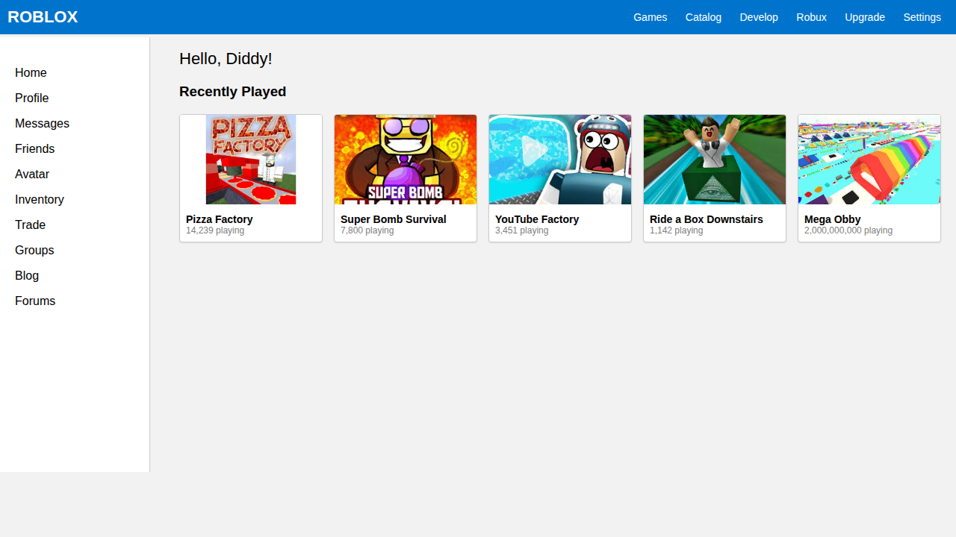Click the Upgrade link in header
Screen dimensions: 956x537
pyautogui.click(x=864, y=17)
